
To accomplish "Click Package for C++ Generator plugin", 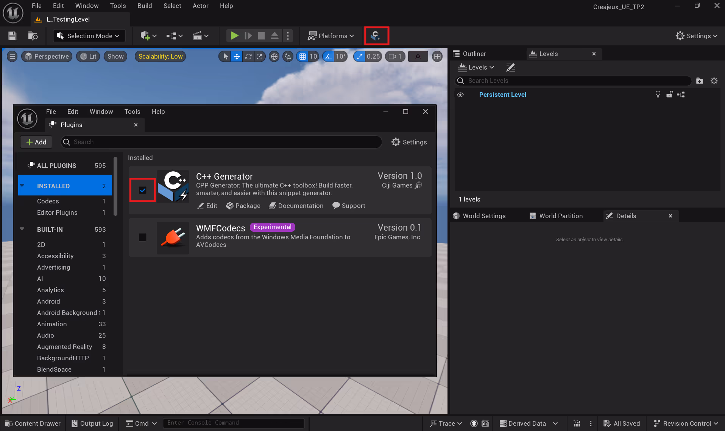I will 243,206.
